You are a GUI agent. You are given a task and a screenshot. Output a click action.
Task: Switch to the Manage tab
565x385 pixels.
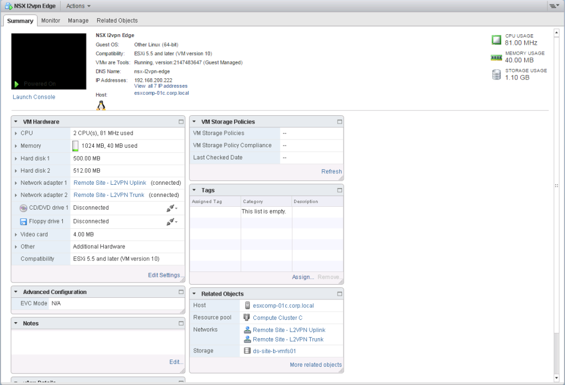(x=78, y=20)
